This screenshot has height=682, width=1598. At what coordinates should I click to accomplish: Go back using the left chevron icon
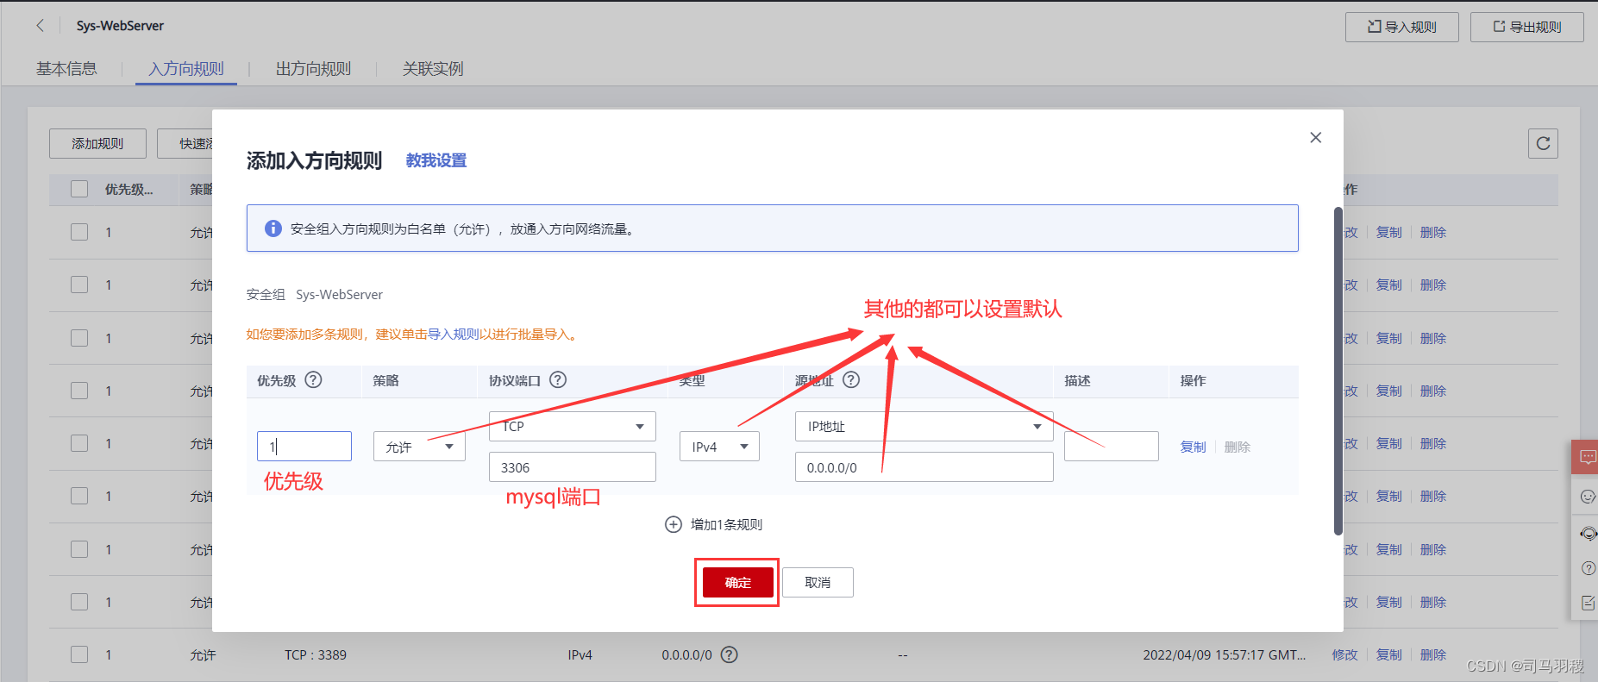[x=40, y=26]
